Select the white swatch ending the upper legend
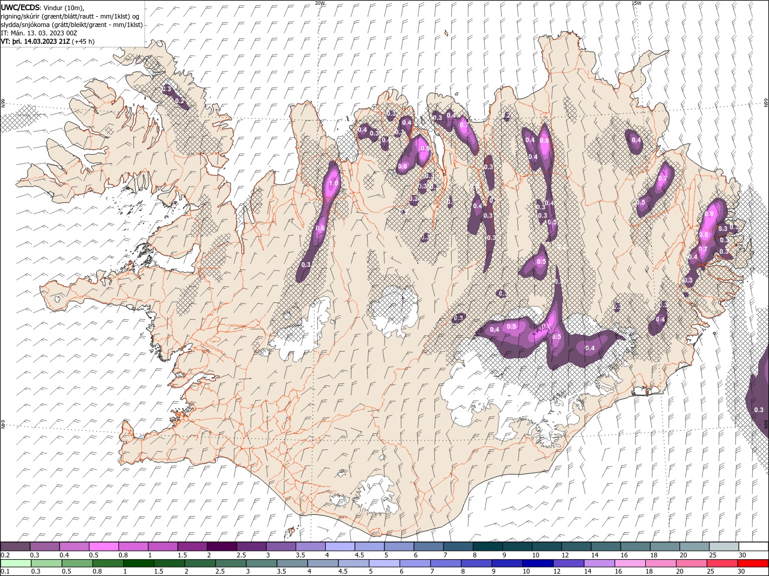Screen dimensions: 769x576 click(753, 547)
